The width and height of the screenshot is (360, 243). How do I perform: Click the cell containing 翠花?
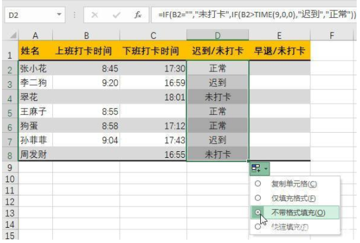coord(36,96)
